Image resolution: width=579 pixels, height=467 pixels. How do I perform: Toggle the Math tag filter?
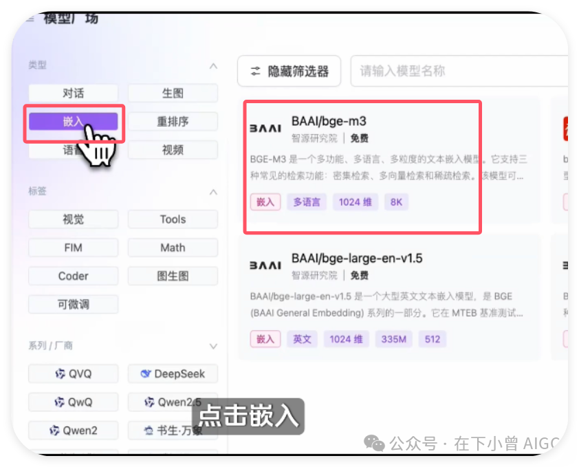(x=173, y=248)
